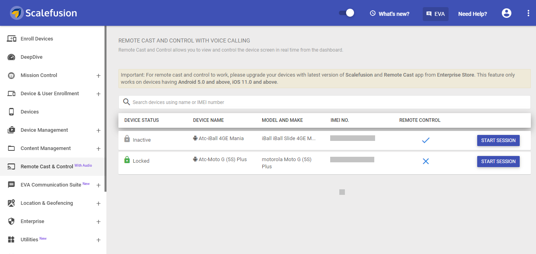Click the gray lock icon for Inactive device

pyautogui.click(x=127, y=139)
